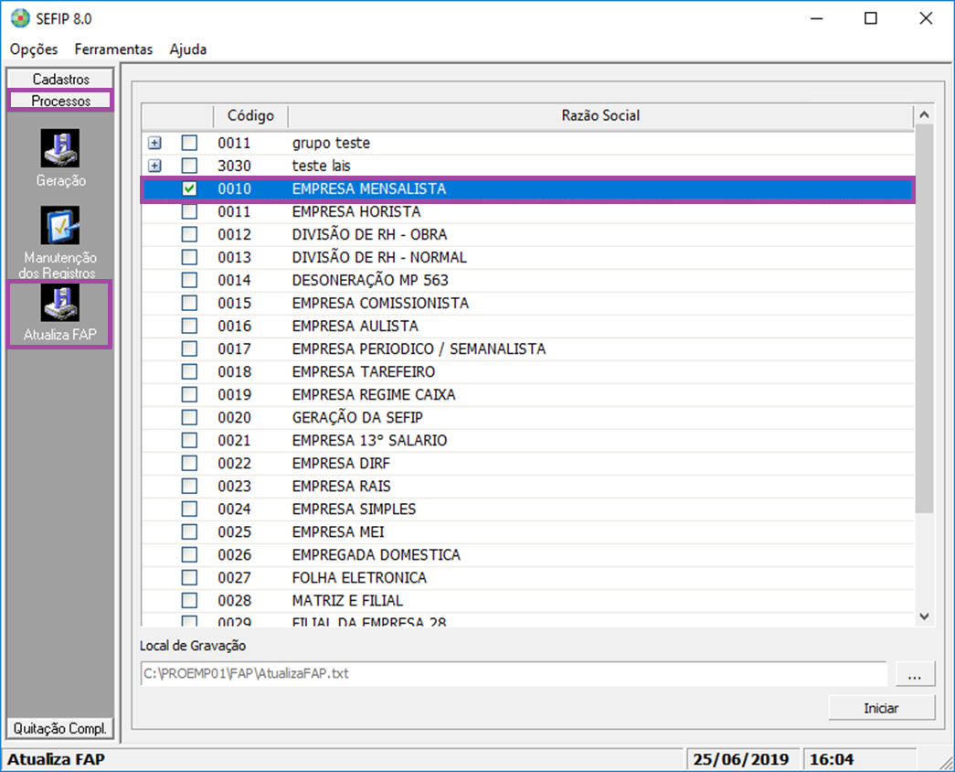
Task: Check EMPRESA COMISSIONISTA box
Action: [189, 303]
